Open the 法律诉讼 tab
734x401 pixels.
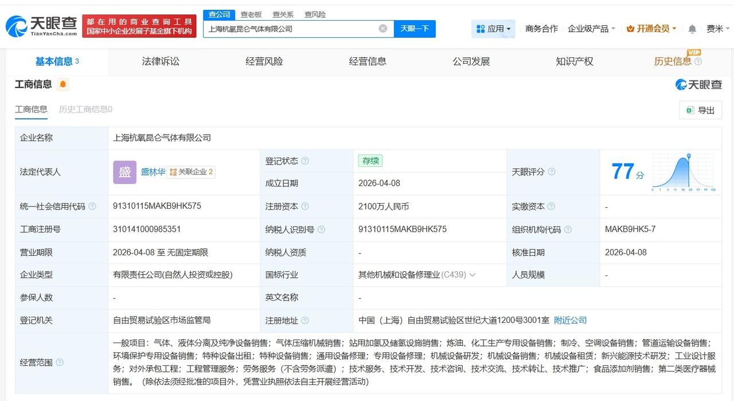coord(159,61)
